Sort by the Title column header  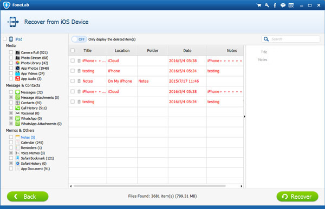pyautogui.click(x=87, y=50)
